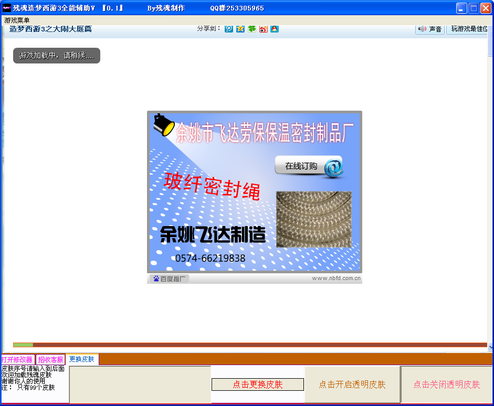Share to QQ penguin icon

[275, 29]
